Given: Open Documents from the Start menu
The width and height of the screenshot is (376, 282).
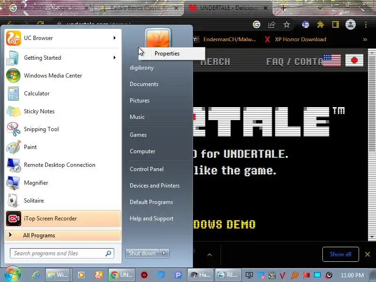Looking at the screenshot, I should tap(144, 84).
